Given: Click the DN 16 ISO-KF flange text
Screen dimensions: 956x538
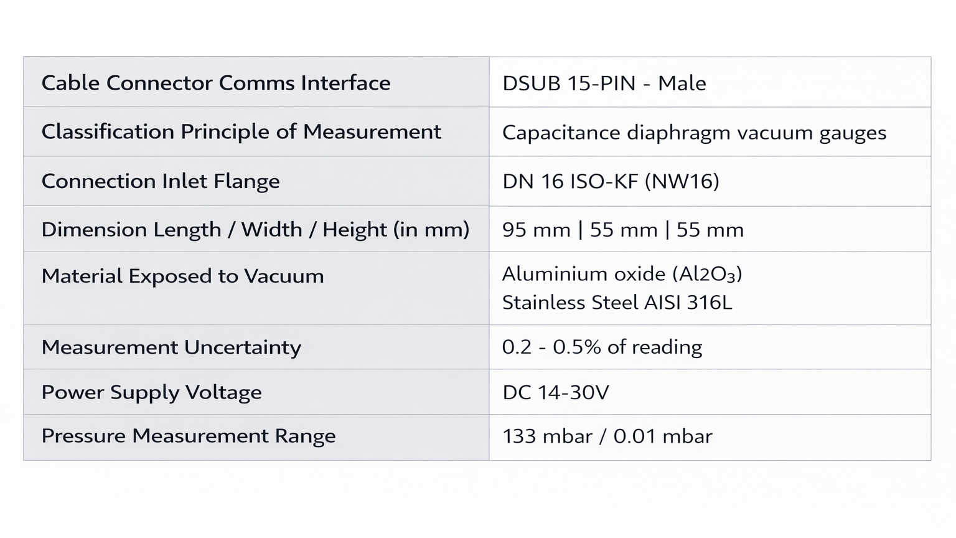Looking at the screenshot, I should pos(570,181).
